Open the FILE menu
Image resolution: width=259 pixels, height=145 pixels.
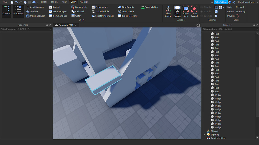point(5,2)
